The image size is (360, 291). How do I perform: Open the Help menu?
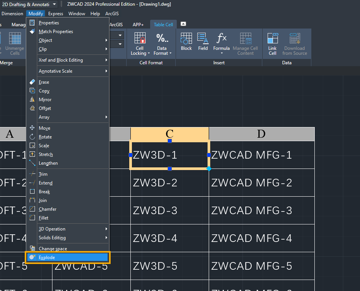[x=95, y=14]
